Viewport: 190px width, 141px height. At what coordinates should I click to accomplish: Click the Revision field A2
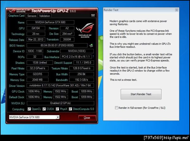[x=67, y=28]
